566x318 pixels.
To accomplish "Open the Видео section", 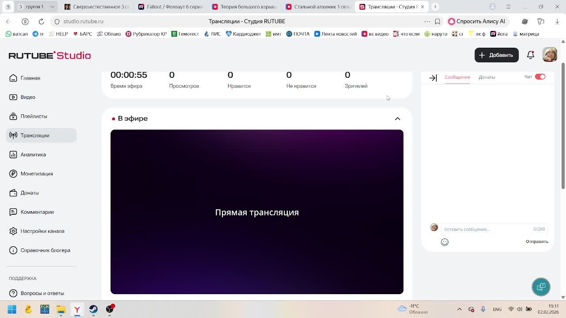I will click(27, 97).
